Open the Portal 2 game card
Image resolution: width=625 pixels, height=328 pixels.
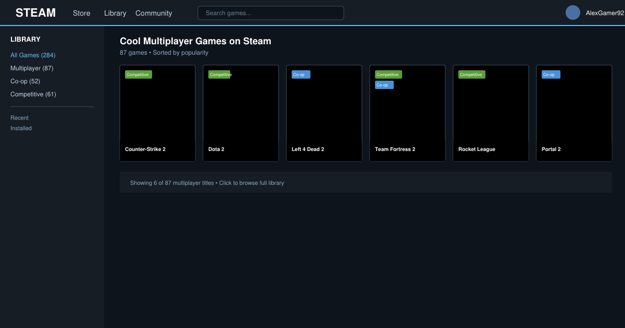574,113
